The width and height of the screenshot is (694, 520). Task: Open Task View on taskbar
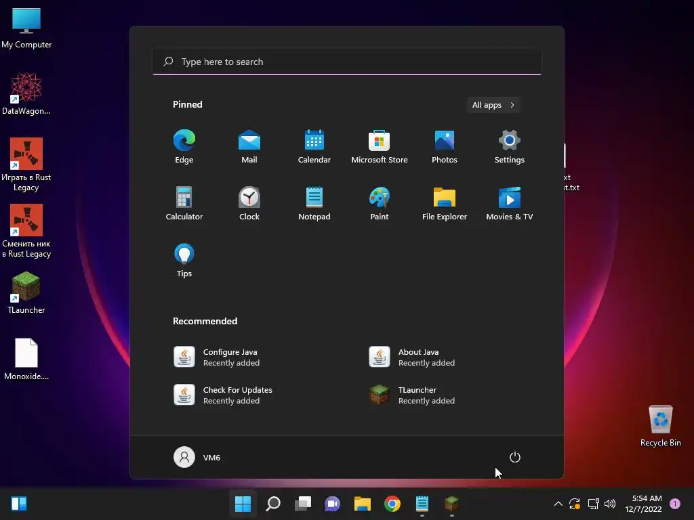coord(303,504)
